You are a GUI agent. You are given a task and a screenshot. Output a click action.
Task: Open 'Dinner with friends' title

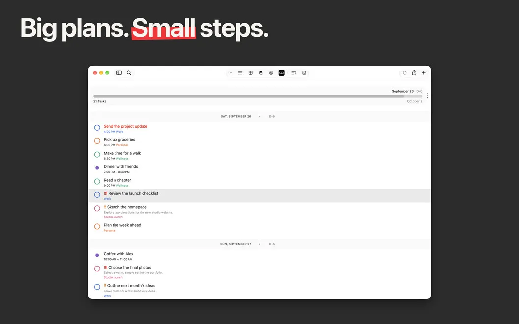[x=121, y=166]
